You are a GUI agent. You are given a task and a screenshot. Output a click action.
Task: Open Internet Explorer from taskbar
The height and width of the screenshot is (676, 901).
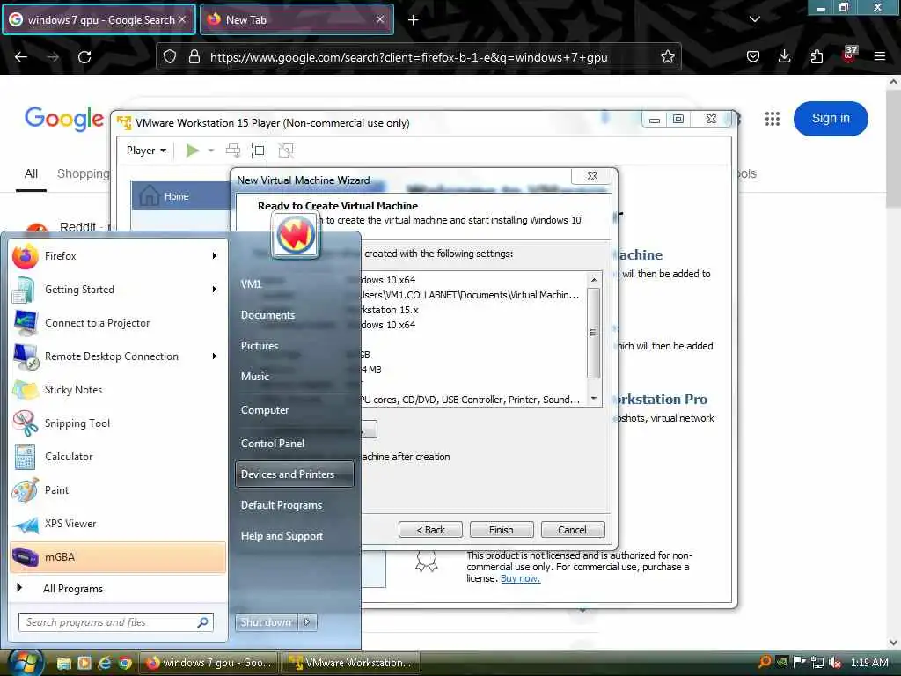coord(105,663)
